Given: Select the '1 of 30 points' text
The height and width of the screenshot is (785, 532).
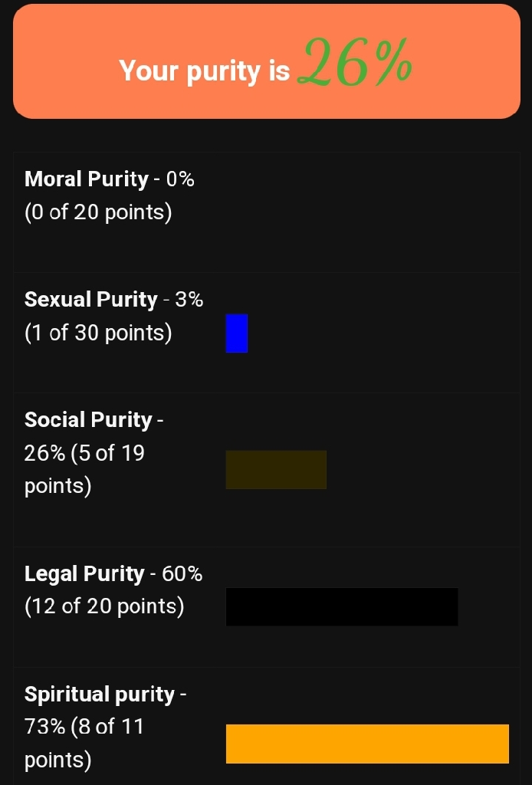Looking at the screenshot, I should [x=98, y=333].
